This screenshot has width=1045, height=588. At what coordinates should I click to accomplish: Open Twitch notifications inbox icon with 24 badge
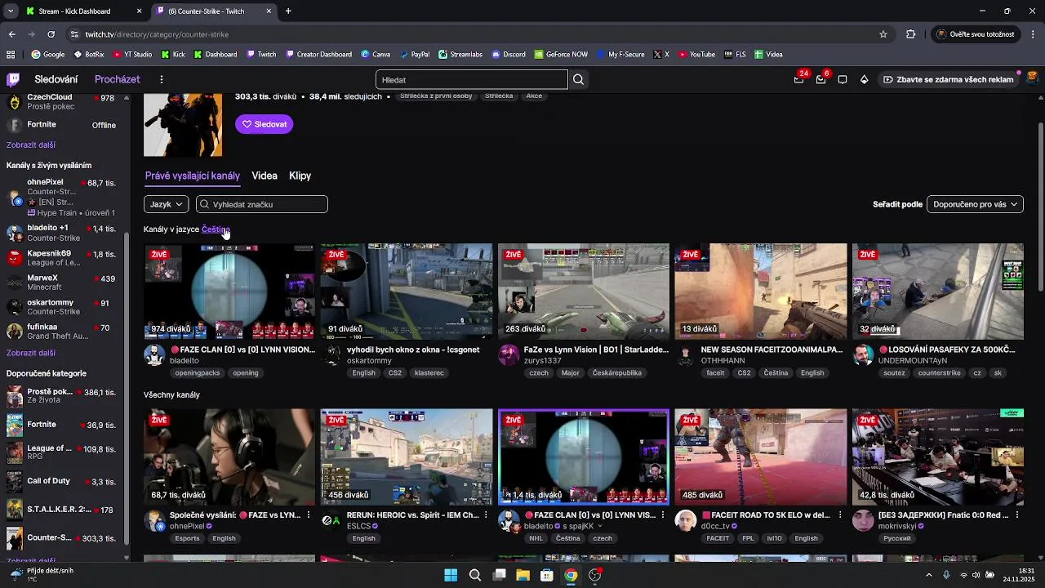799,79
